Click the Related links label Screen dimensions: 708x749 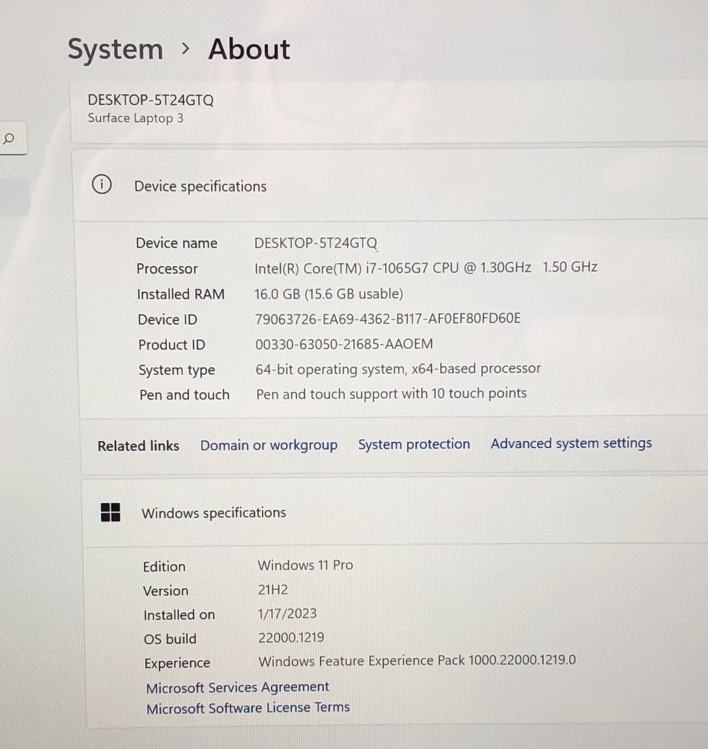138,446
